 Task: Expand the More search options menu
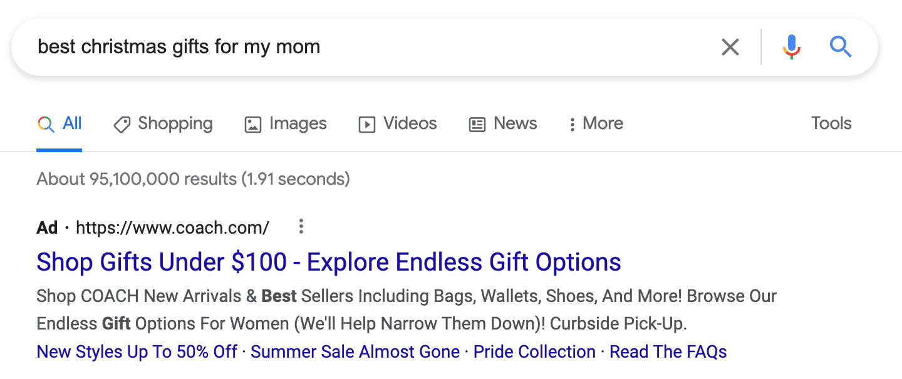[x=596, y=123]
